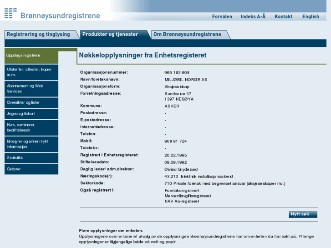This screenshot has width=331, height=248.
Task: Click the Også registrert i label
Action: (97, 190)
